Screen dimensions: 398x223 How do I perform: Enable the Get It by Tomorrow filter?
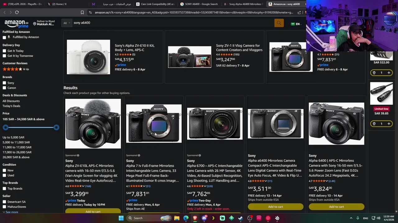pos(4,56)
